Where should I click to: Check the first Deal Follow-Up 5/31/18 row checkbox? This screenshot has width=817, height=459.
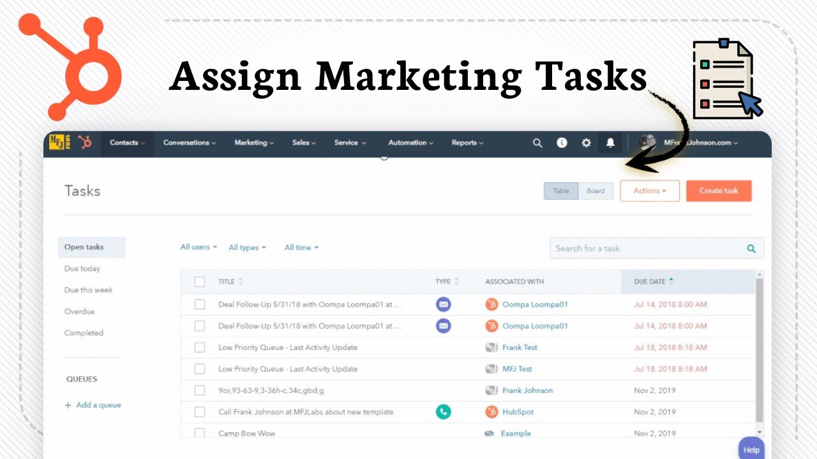(200, 304)
